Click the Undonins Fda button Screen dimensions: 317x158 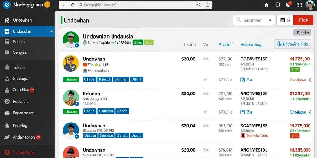[292, 44]
